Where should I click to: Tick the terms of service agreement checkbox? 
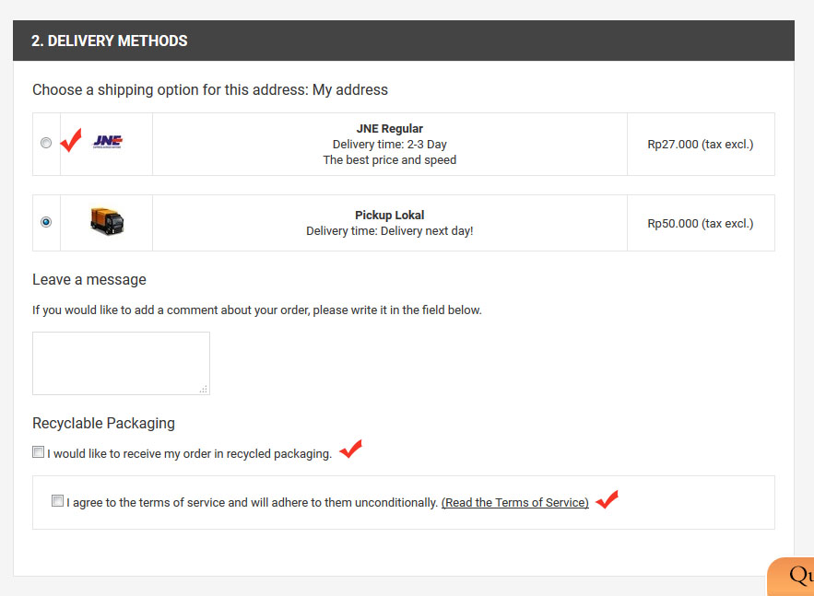[x=58, y=500]
